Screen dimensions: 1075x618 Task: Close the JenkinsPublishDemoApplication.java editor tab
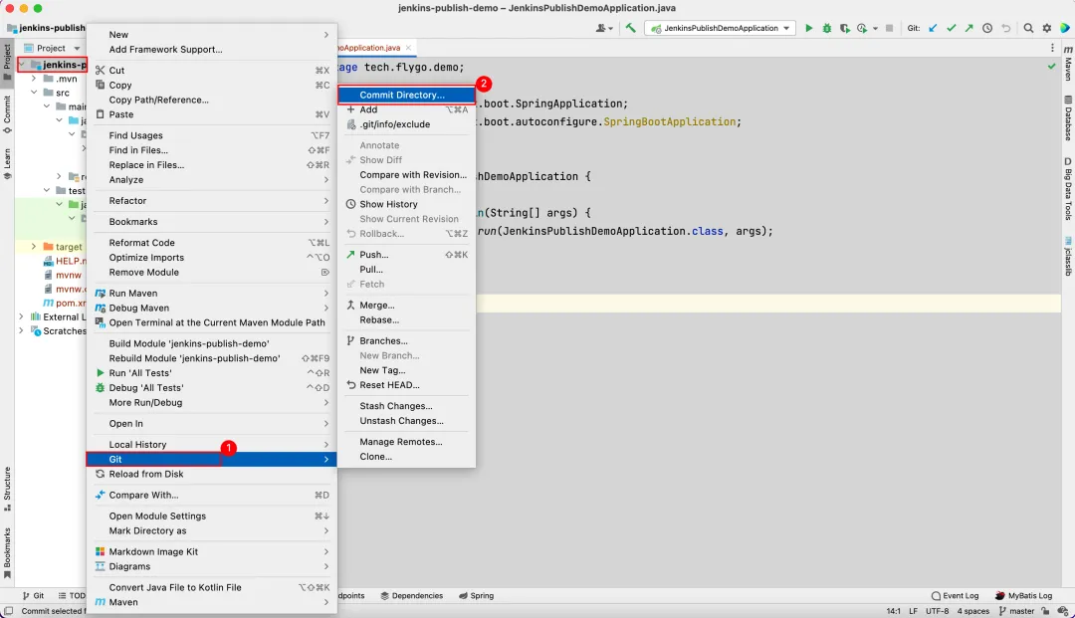coord(408,48)
